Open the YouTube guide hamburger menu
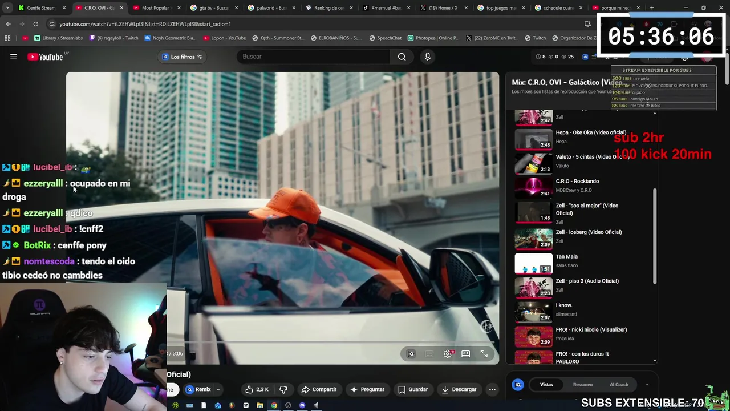Screen dimensions: 730x411 pos(14,57)
